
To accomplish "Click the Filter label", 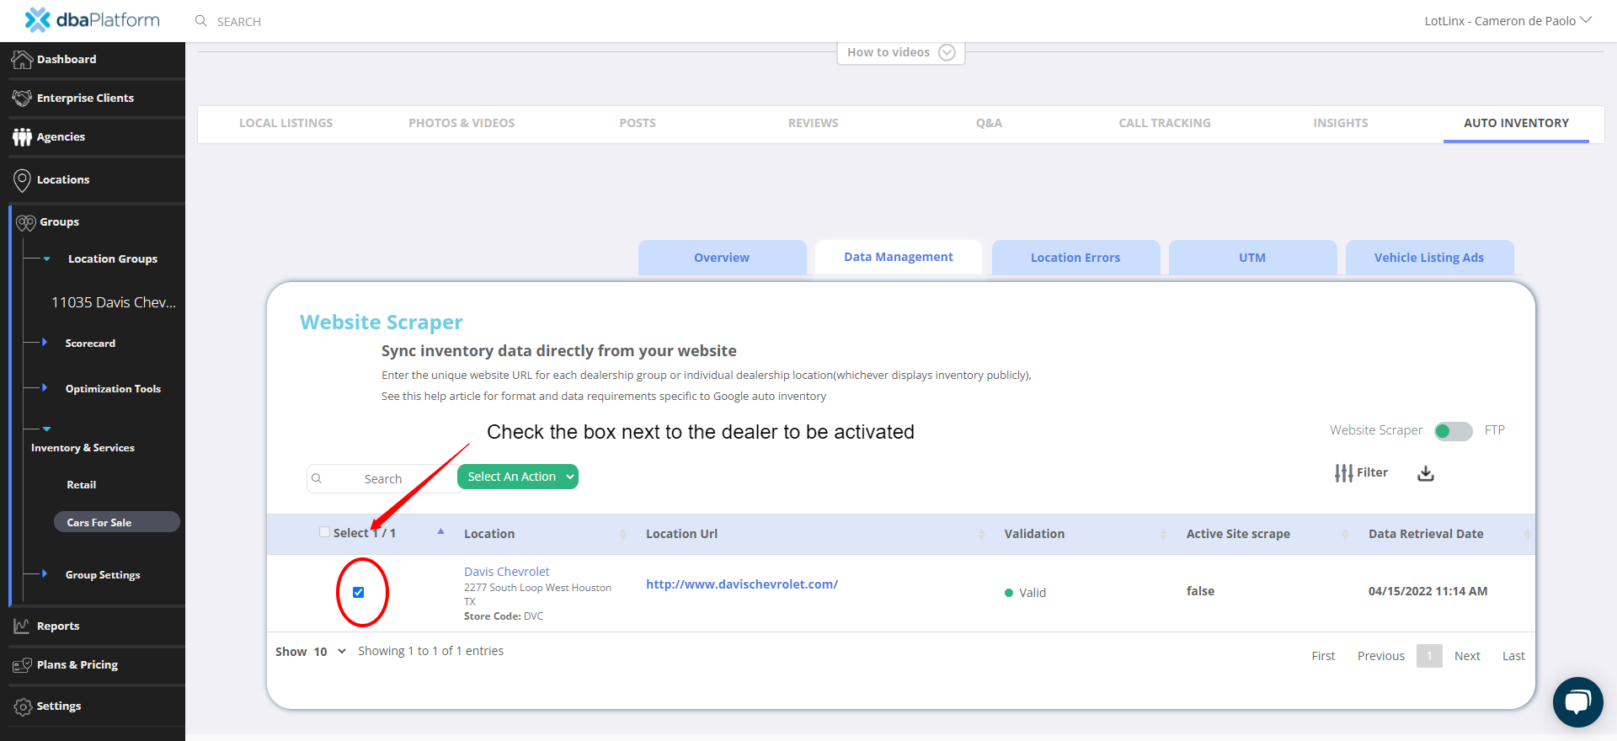I will pos(1372,472).
